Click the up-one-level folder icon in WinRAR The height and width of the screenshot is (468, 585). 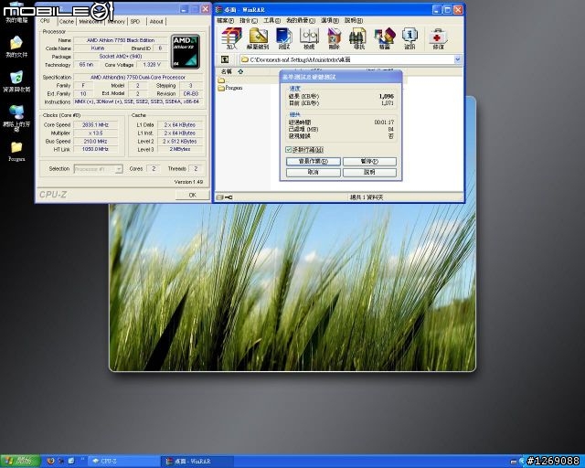coord(225,59)
